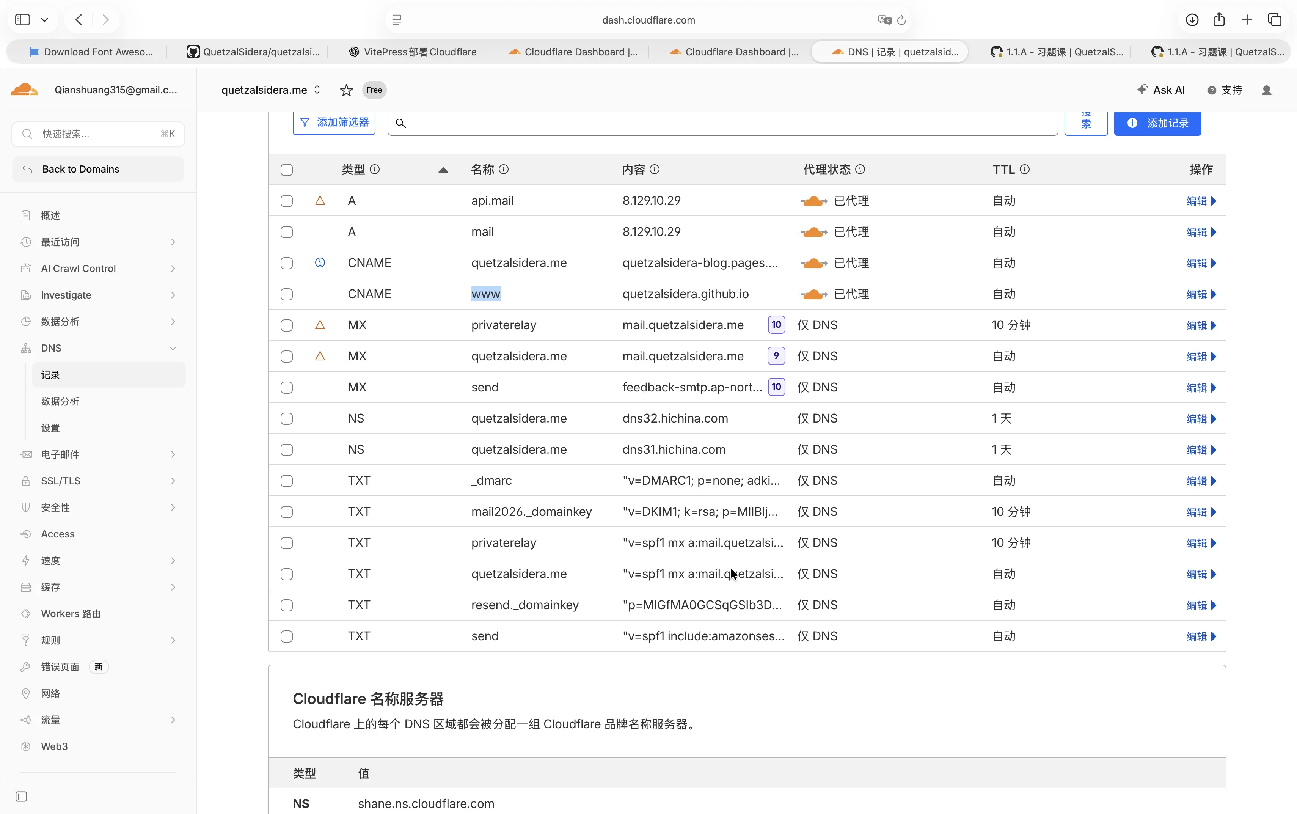This screenshot has width=1297, height=814.
Task: Click the translate icon in address bar
Action: coord(884,20)
